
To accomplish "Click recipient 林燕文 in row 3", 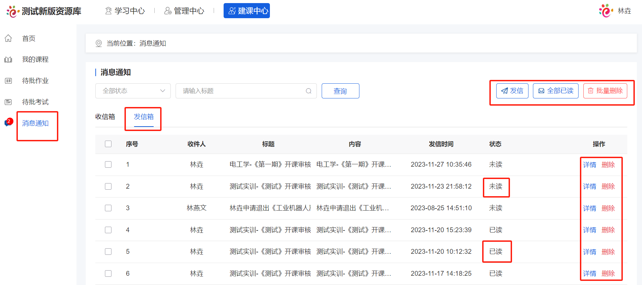I will point(197,208).
